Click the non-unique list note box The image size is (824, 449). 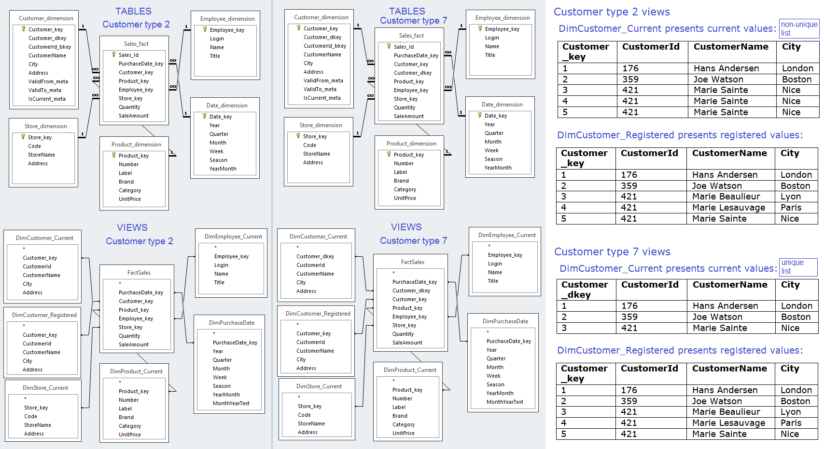(x=799, y=28)
